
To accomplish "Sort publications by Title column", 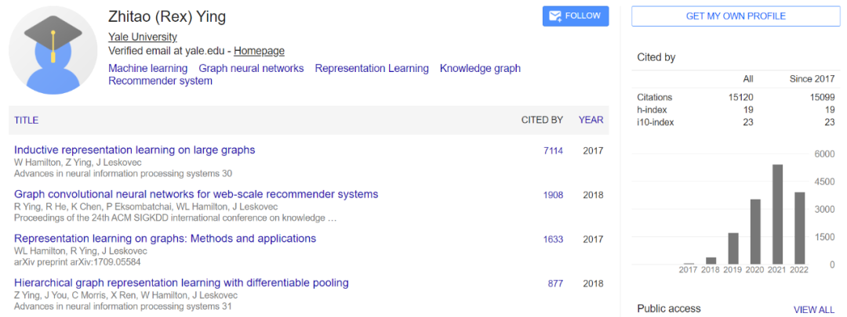I will (26, 121).
